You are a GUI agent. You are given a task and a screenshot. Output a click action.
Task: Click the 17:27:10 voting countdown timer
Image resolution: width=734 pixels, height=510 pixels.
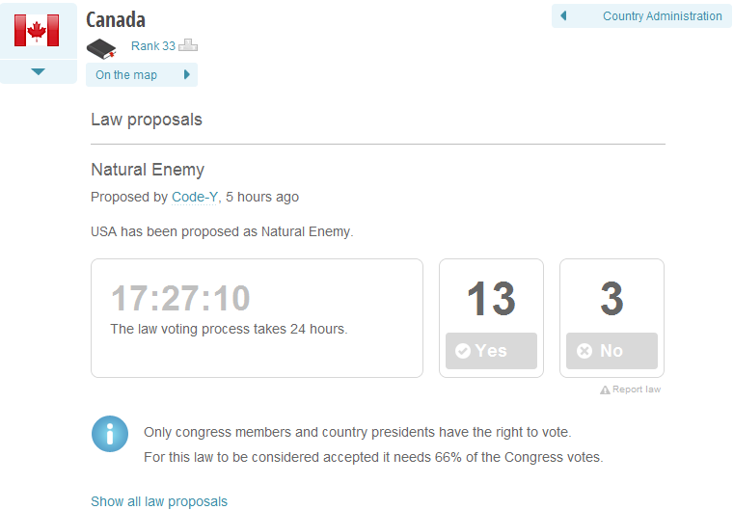tap(180, 299)
